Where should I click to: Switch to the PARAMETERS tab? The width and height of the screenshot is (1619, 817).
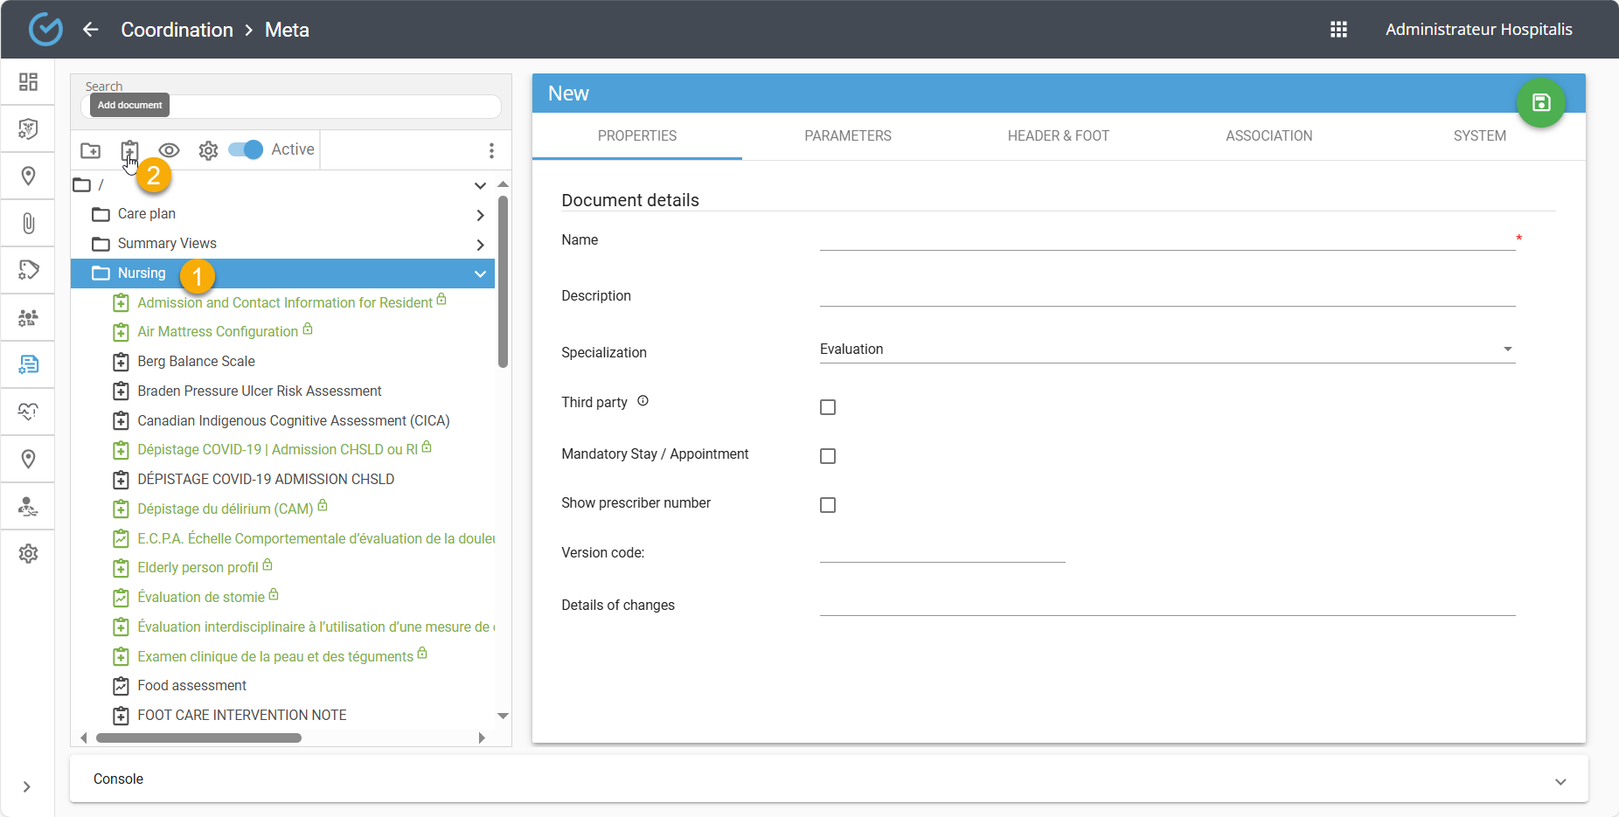(847, 136)
